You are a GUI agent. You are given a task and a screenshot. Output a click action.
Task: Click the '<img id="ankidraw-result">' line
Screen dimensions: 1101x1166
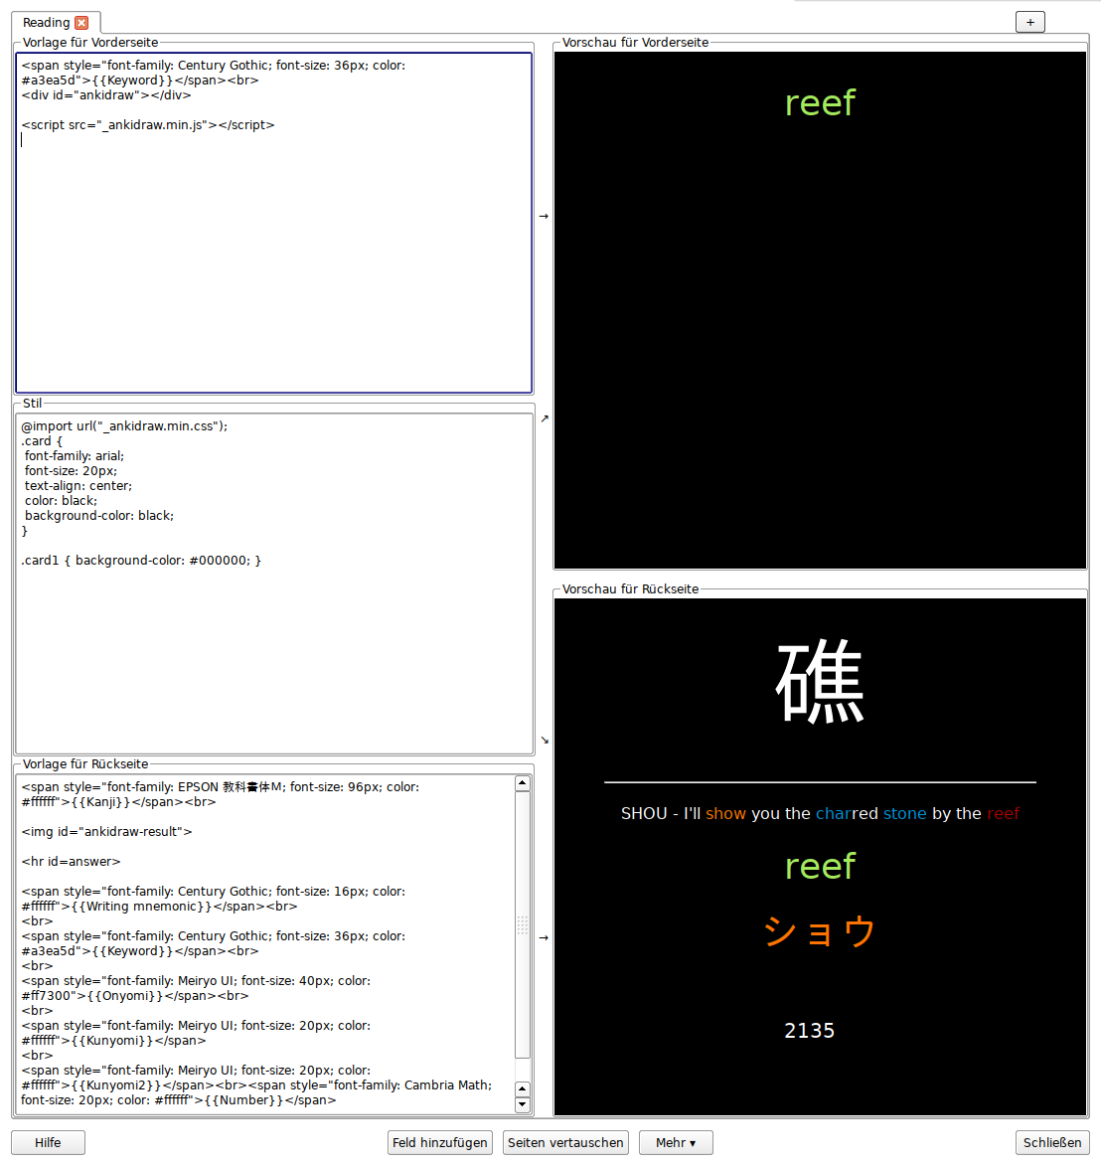(106, 831)
